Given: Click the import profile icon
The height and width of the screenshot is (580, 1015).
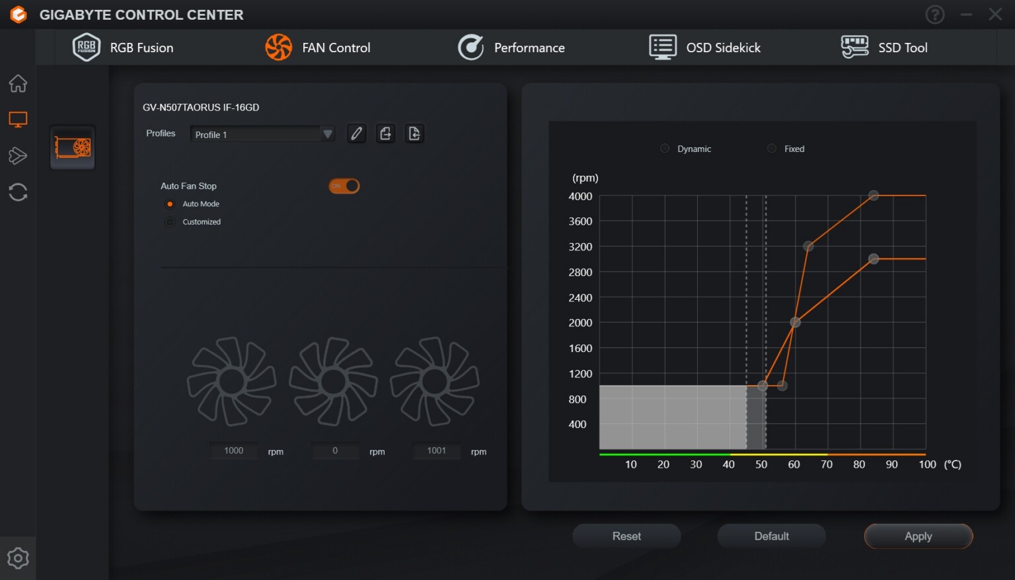Looking at the screenshot, I should point(414,133).
